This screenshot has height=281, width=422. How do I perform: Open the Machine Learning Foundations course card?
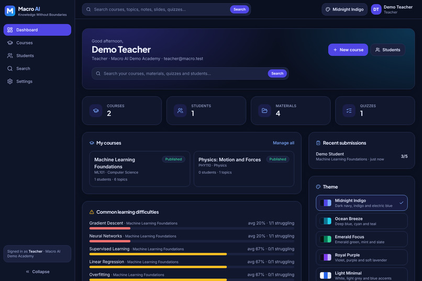point(140,169)
